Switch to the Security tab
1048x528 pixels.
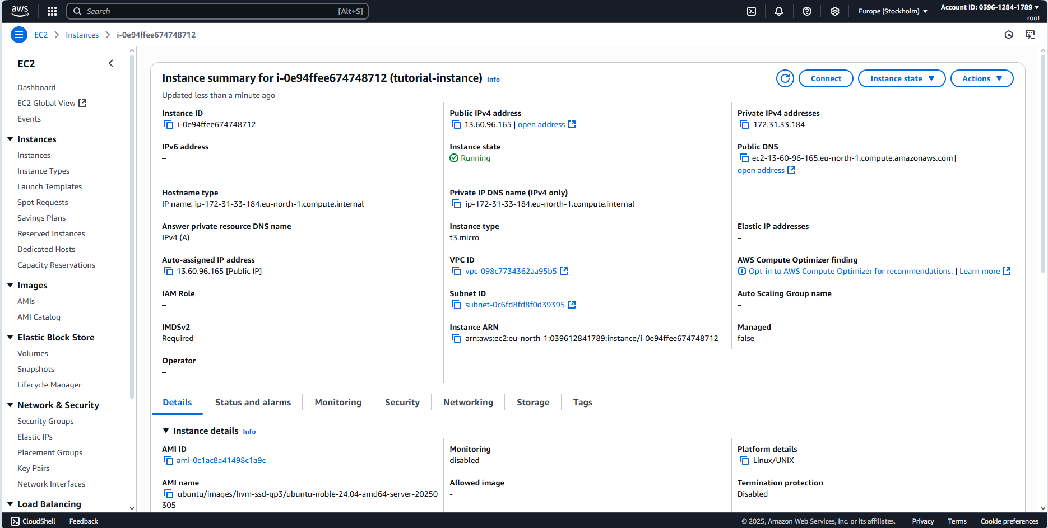tap(402, 402)
